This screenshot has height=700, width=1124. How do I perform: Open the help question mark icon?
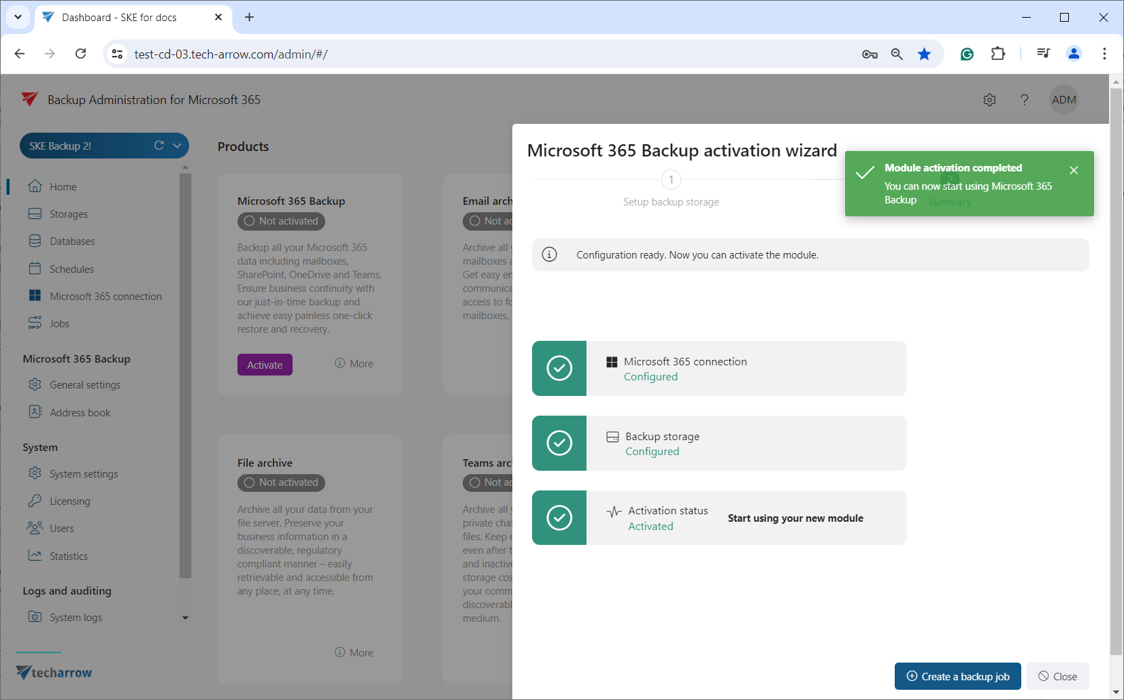tap(1024, 100)
